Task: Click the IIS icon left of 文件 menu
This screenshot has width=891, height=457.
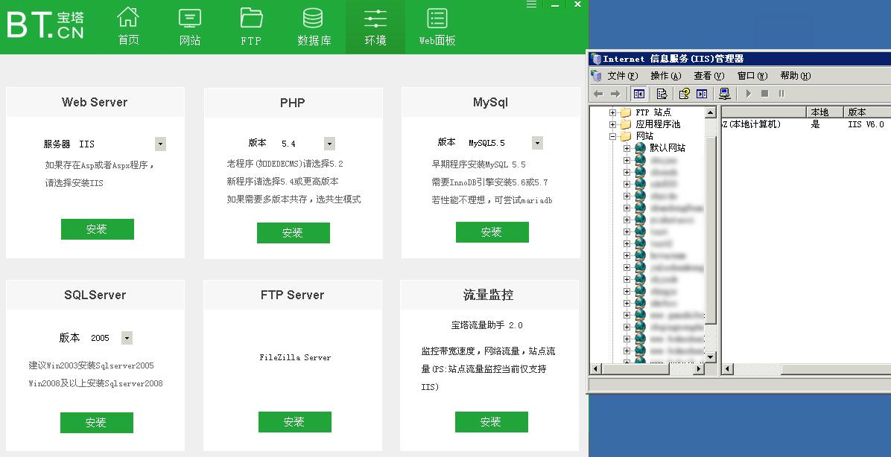Action: click(x=596, y=75)
